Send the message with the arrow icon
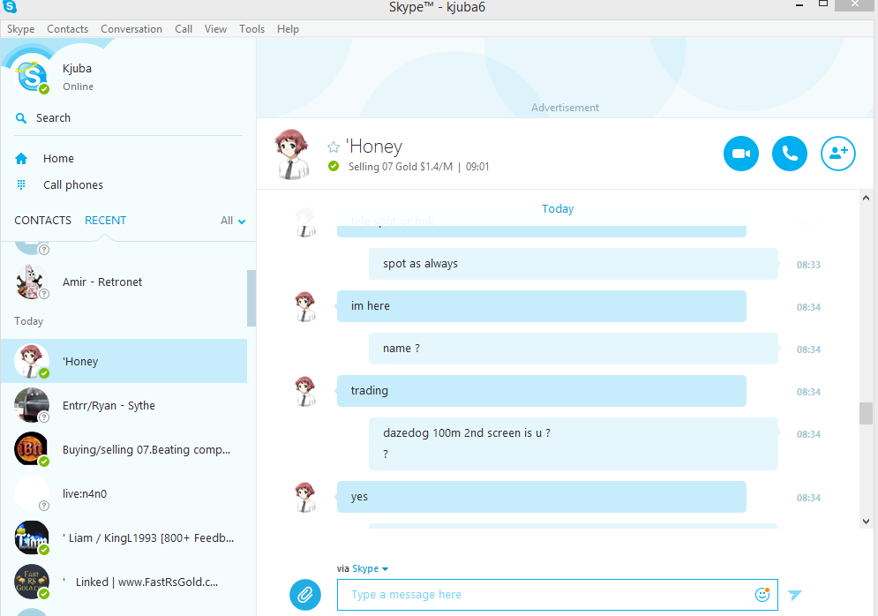The width and height of the screenshot is (878, 616). tap(794, 595)
